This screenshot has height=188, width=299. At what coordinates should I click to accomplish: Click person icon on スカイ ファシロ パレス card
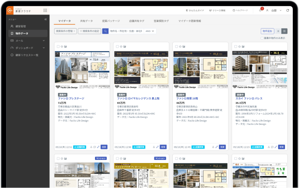pos(269,147)
